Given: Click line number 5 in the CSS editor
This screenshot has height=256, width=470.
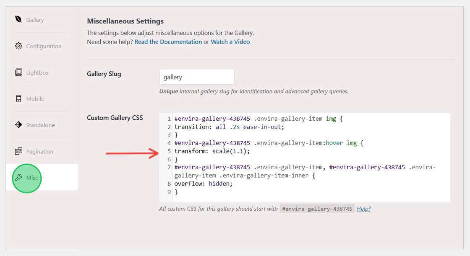Looking at the screenshot, I should coord(169,151).
